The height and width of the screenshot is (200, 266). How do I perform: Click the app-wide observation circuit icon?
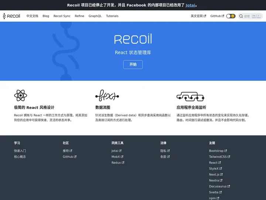(190, 96)
